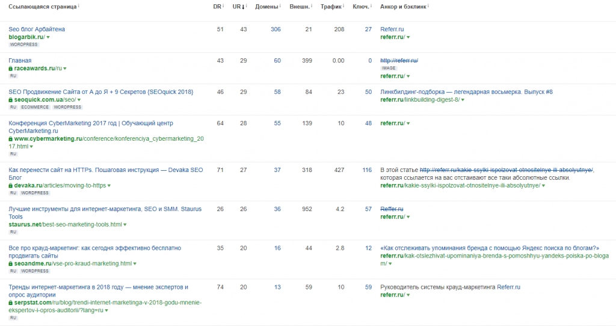Open dropdown after staurus.net/best-seo-marketing-tools.html
The height and width of the screenshot is (326, 616).
pyautogui.click(x=125, y=225)
